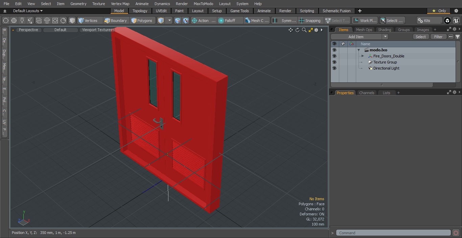462x238 pixels.
Task: Open viewport settings gear icon
Action: (x=316, y=30)
